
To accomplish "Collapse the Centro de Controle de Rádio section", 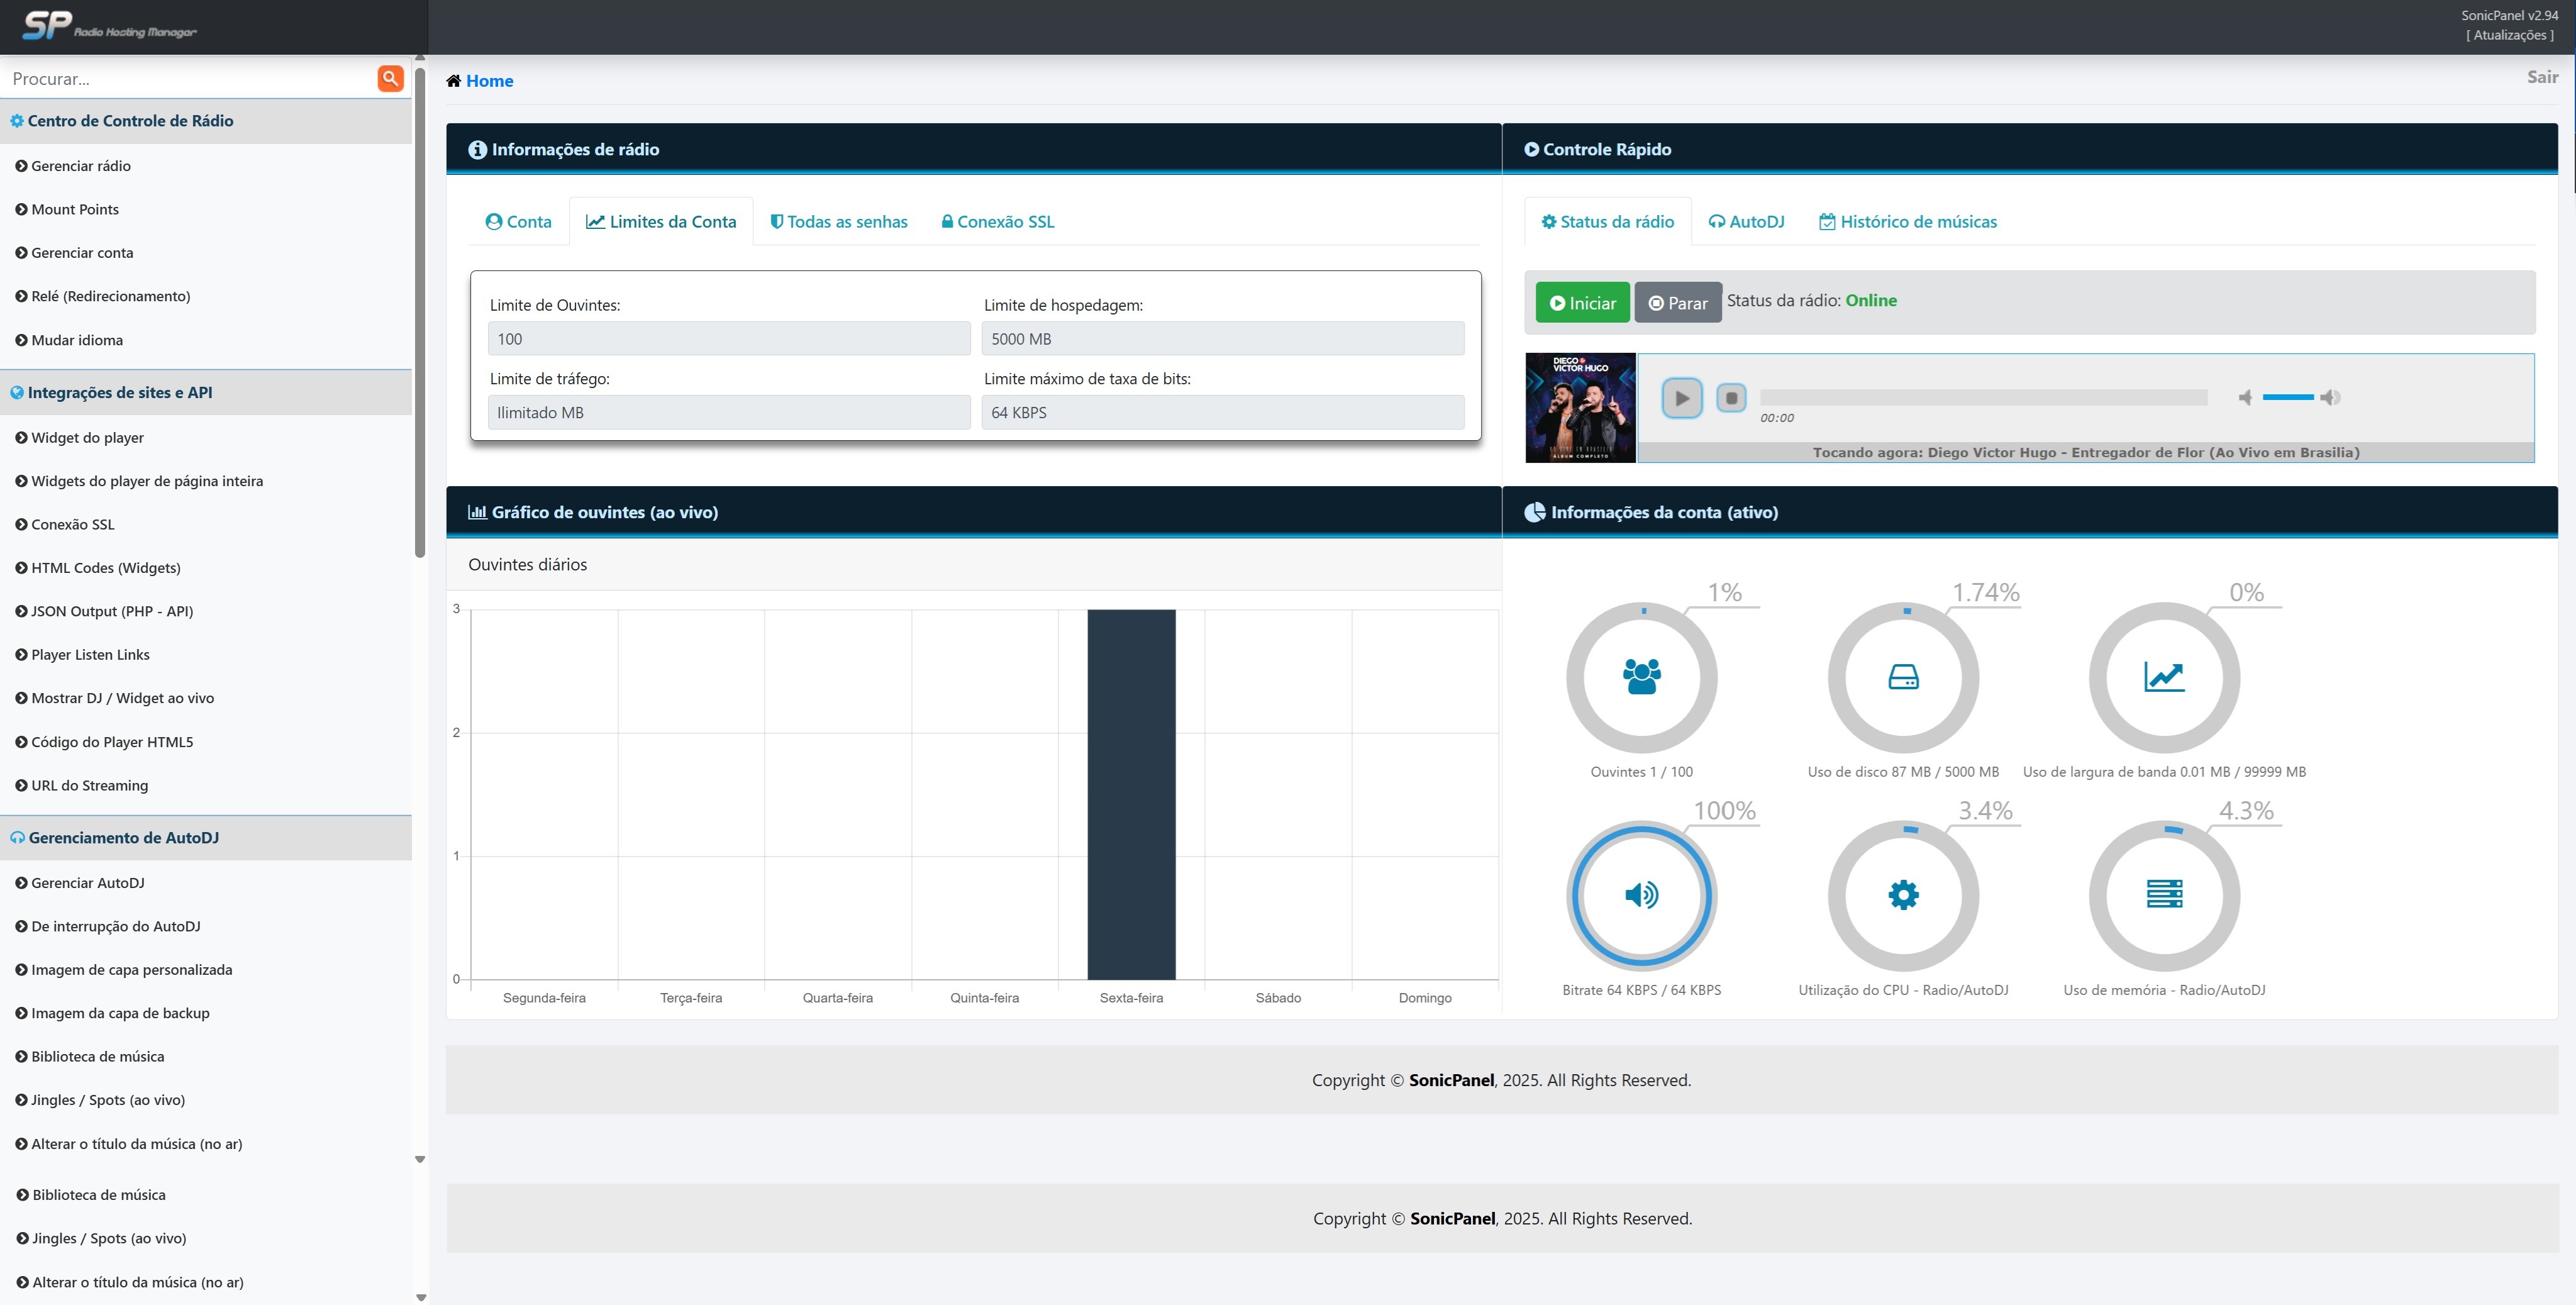I will tap(130, 121).
